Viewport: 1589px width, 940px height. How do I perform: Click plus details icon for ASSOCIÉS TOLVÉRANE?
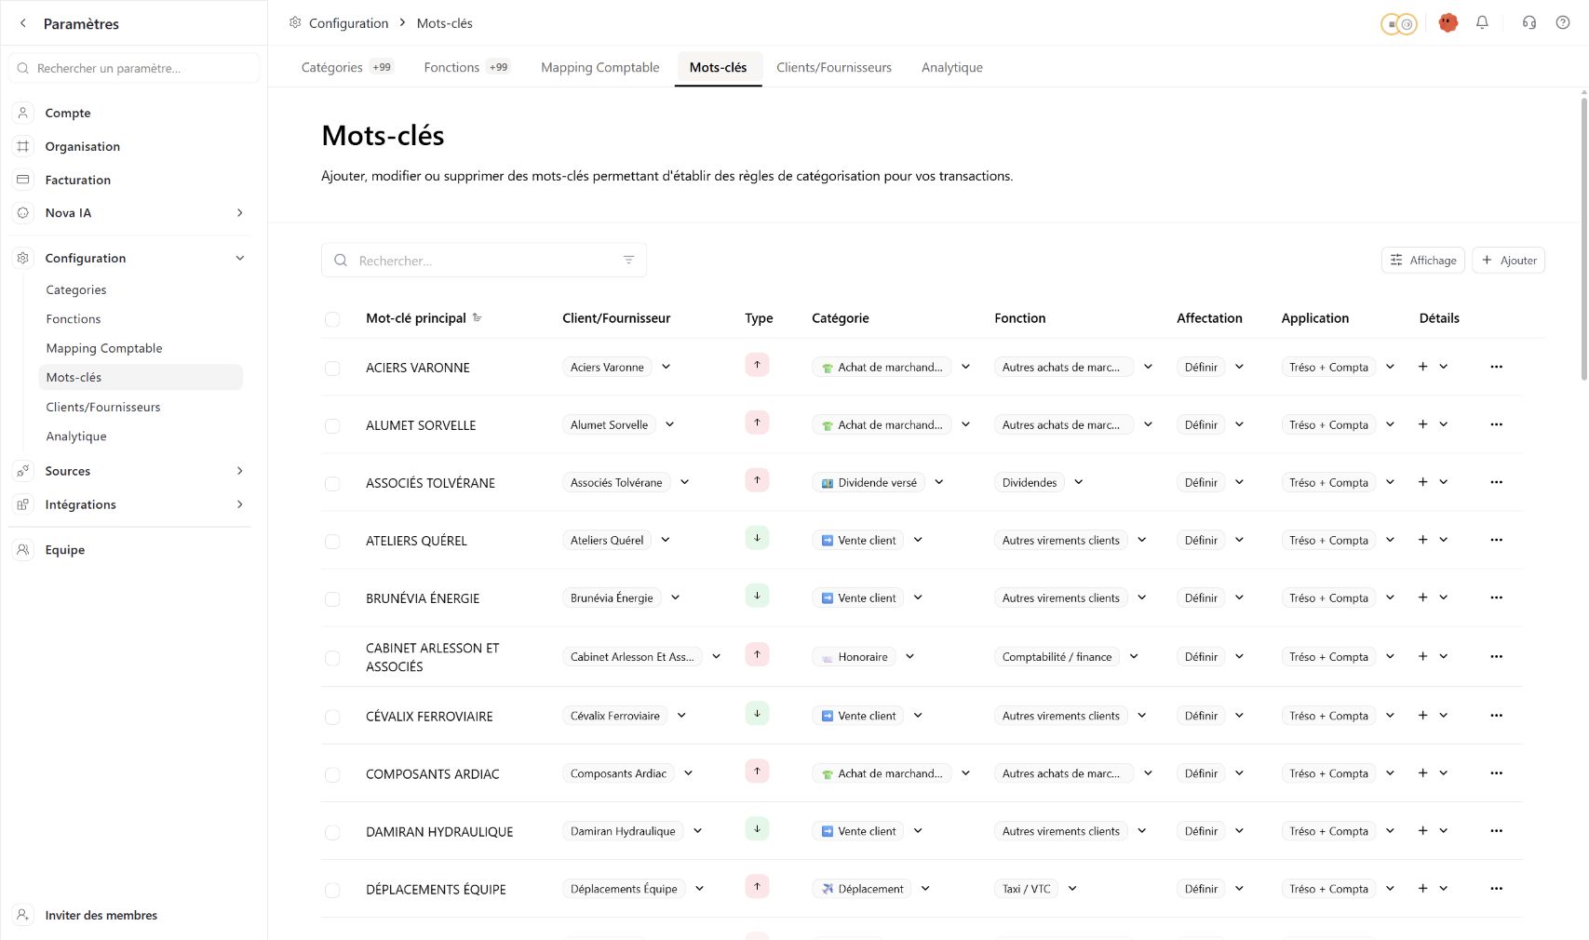[x=1422, y=482]
